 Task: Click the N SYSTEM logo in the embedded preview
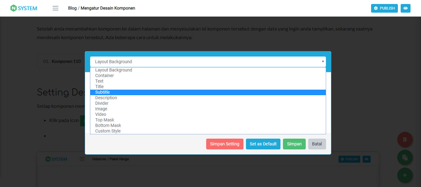[x=56, y=159]
